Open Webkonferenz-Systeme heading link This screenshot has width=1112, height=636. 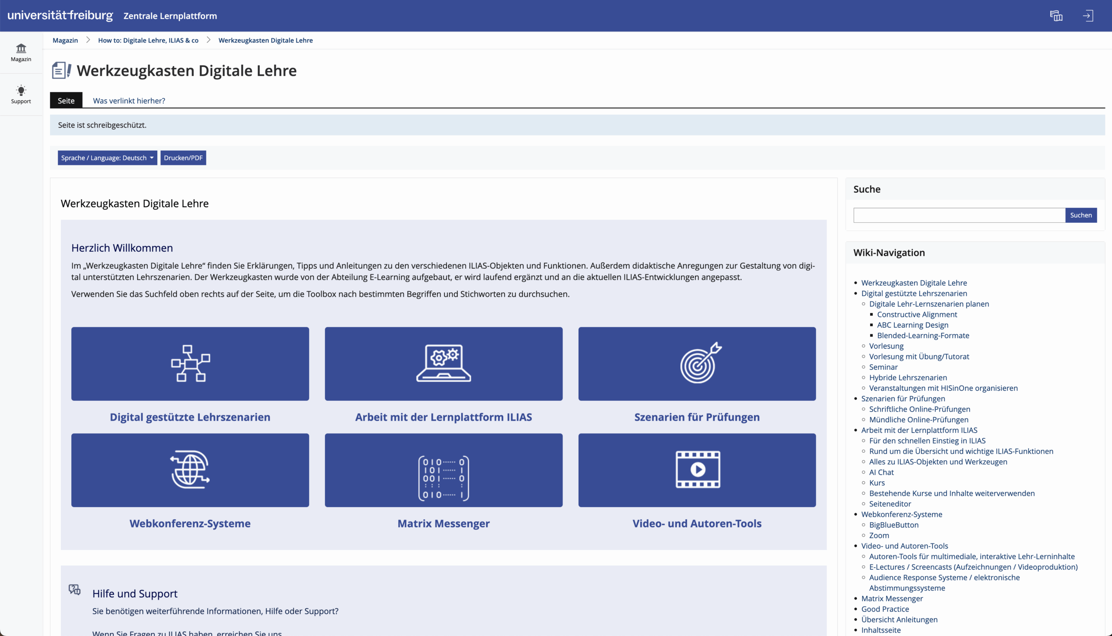click(x=190, y=523)
